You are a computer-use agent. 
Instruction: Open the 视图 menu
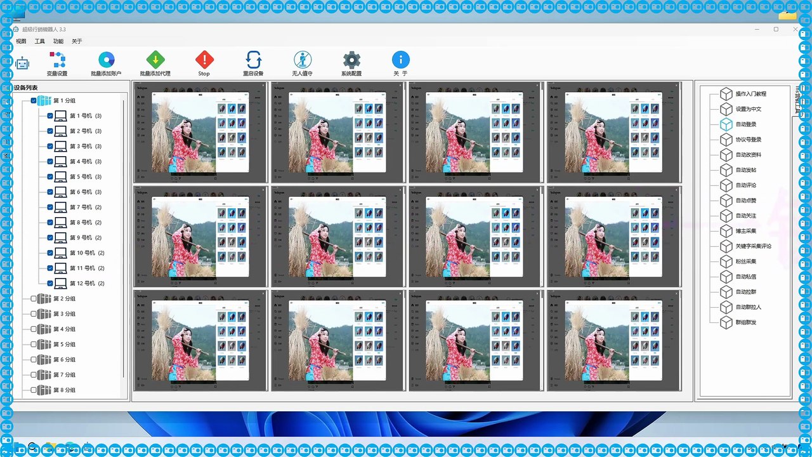pos(21,41)
